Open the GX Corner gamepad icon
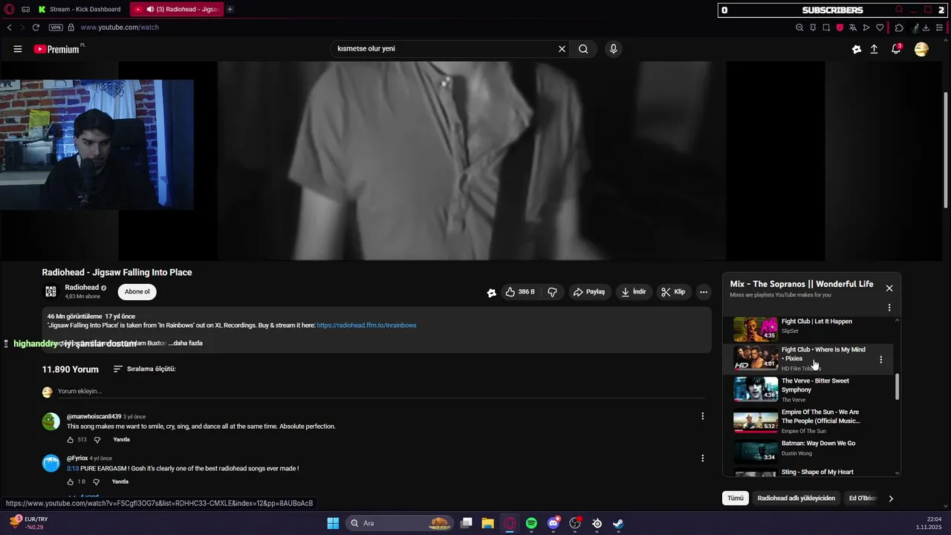 [25, 9]
